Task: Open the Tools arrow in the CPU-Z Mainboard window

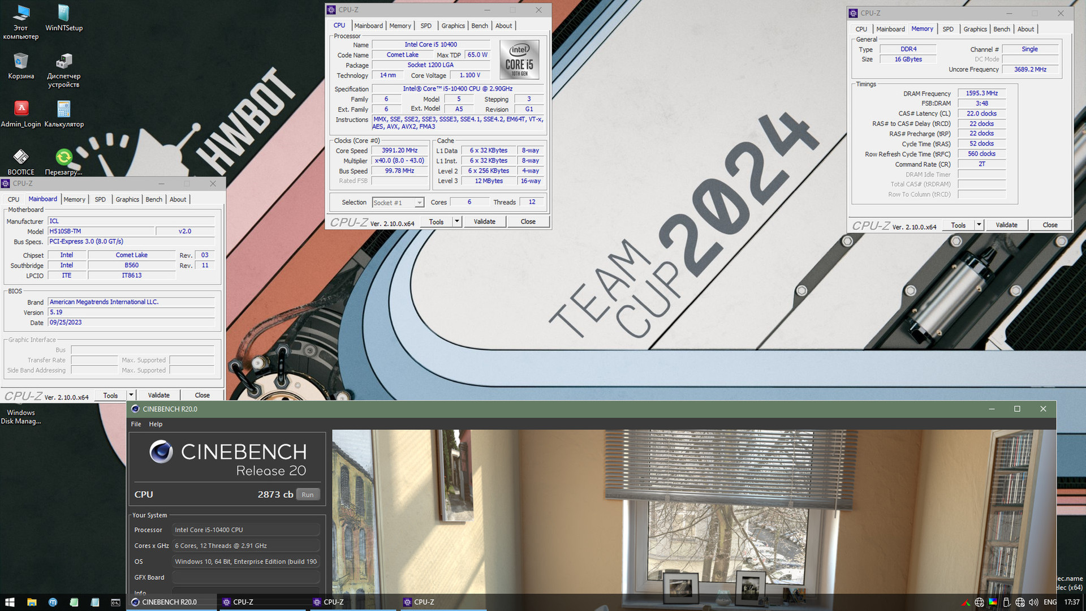Action: click(131, 395)
